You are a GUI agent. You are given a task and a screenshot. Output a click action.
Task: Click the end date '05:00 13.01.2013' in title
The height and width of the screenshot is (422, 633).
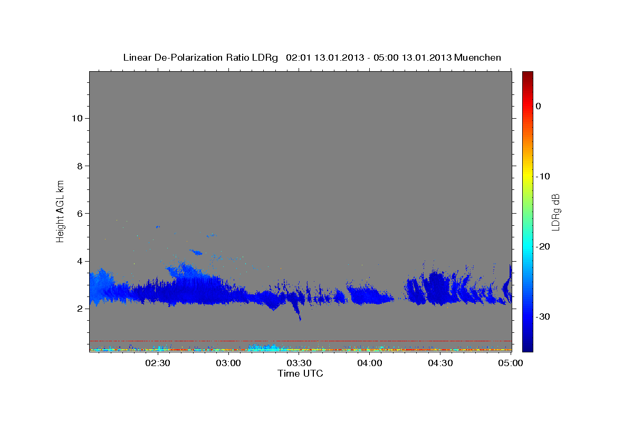coord(413,57)
